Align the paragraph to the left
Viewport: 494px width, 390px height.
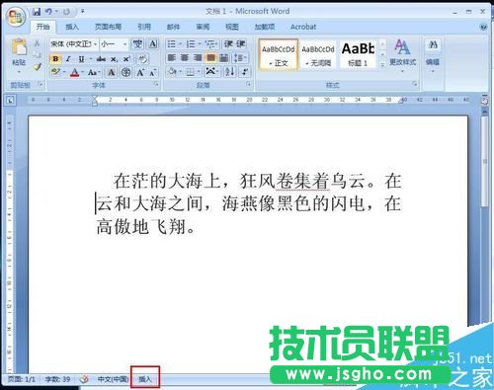[172, 58]
